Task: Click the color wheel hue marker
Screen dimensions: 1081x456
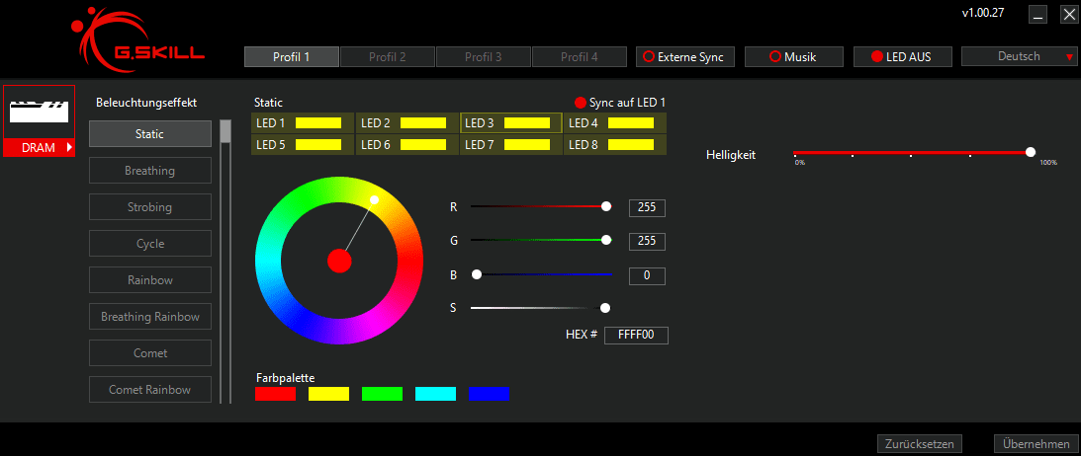Action: [x=374, y=199]
